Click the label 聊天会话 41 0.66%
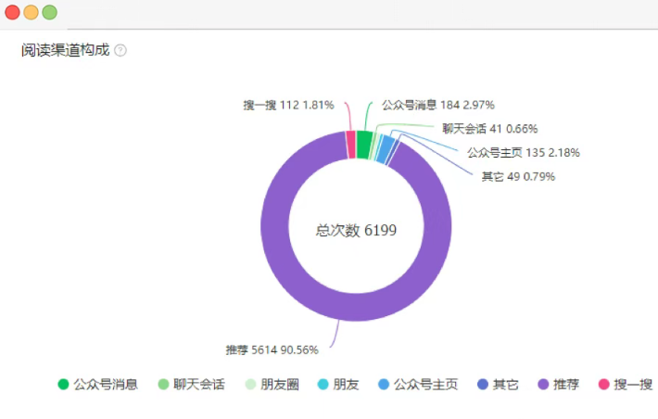 (489, 129)
